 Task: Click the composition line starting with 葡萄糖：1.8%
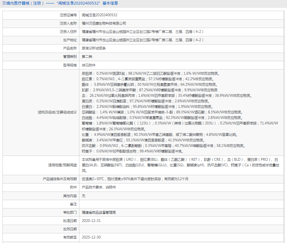[180, 126]
